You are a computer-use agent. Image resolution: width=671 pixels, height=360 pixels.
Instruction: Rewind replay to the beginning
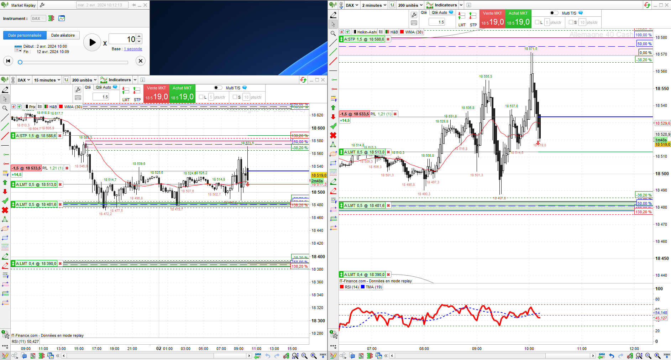click(8, 61)
